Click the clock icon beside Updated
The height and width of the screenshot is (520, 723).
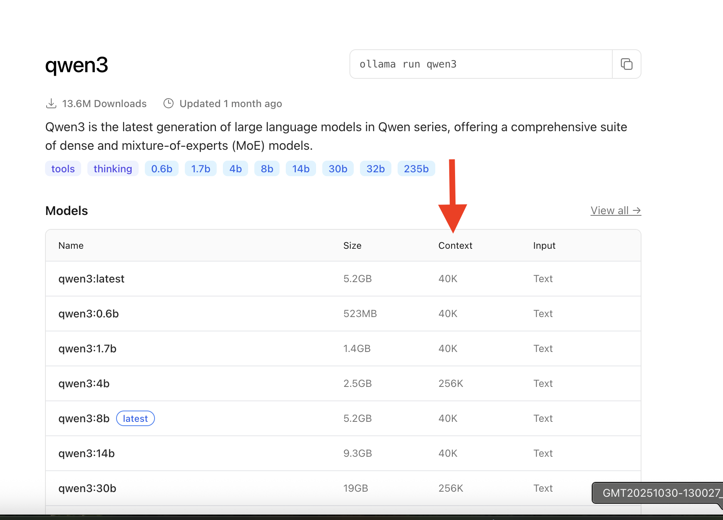tap(169, 104)
